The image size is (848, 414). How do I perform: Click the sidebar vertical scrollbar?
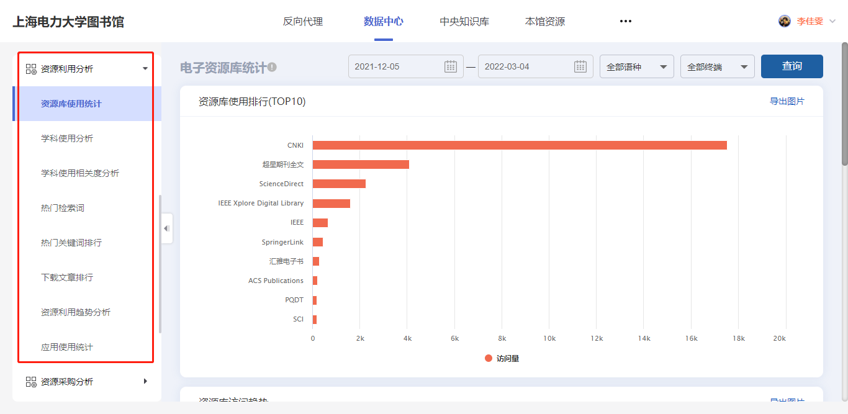click(x=160, y=264)
